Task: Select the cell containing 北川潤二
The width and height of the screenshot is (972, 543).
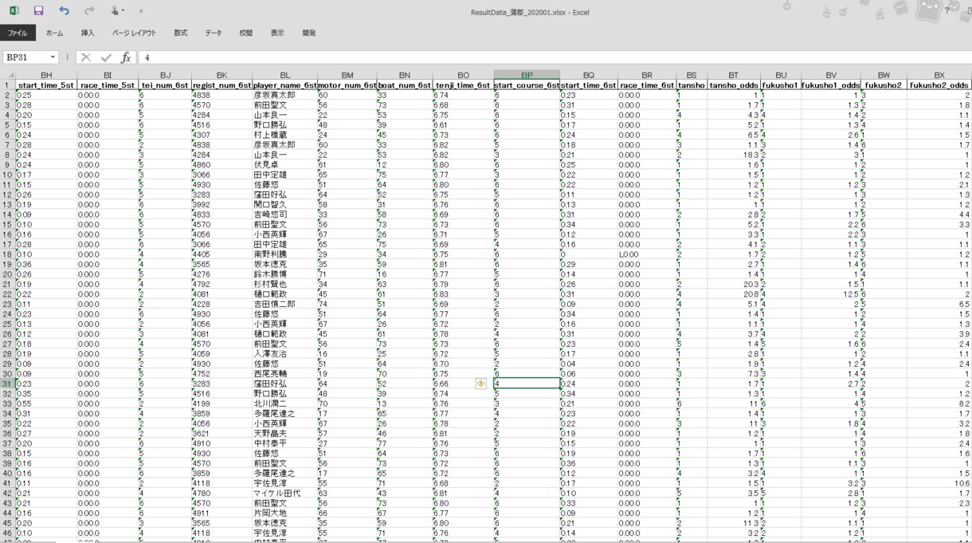Action: (285, 403)
